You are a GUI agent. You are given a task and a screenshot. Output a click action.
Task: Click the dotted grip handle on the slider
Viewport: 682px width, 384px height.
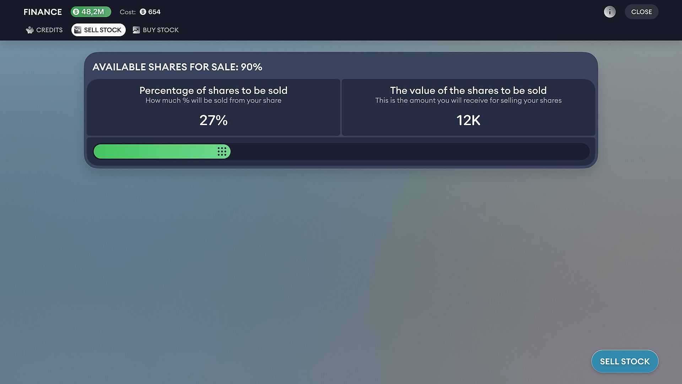(x=222, y=151)
